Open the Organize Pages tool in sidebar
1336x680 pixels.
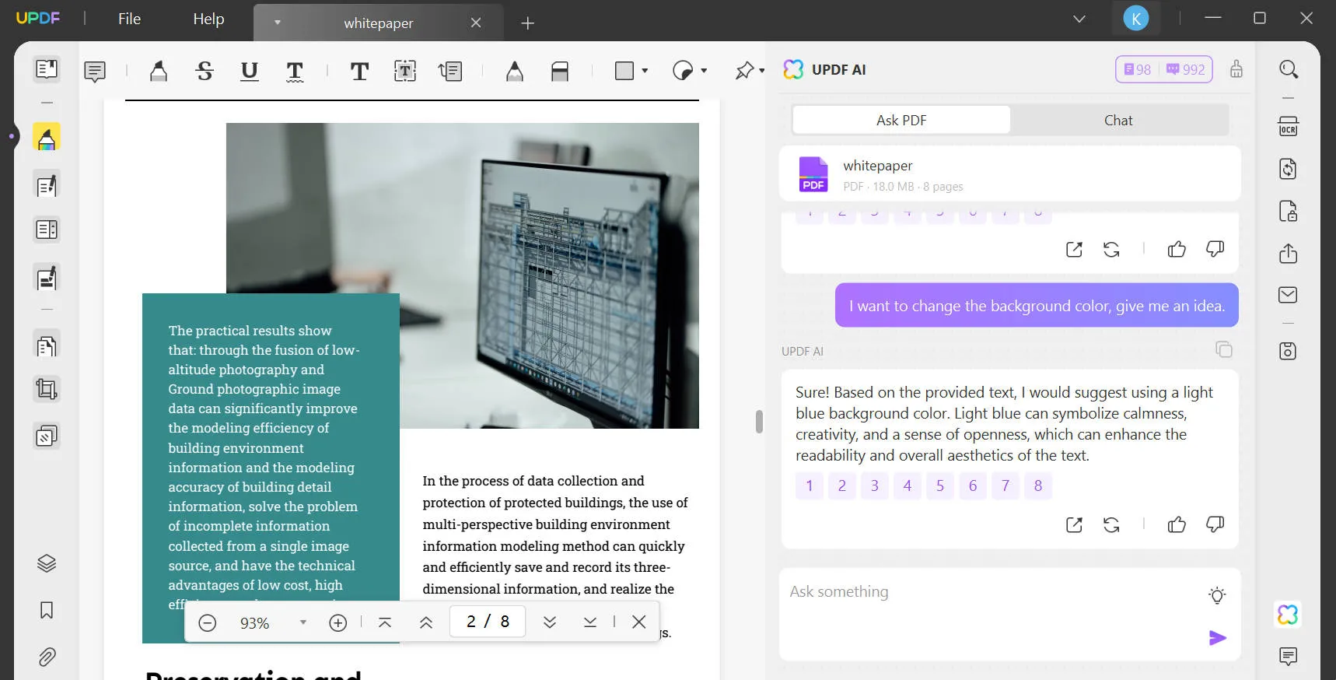(x=47, y=345)
